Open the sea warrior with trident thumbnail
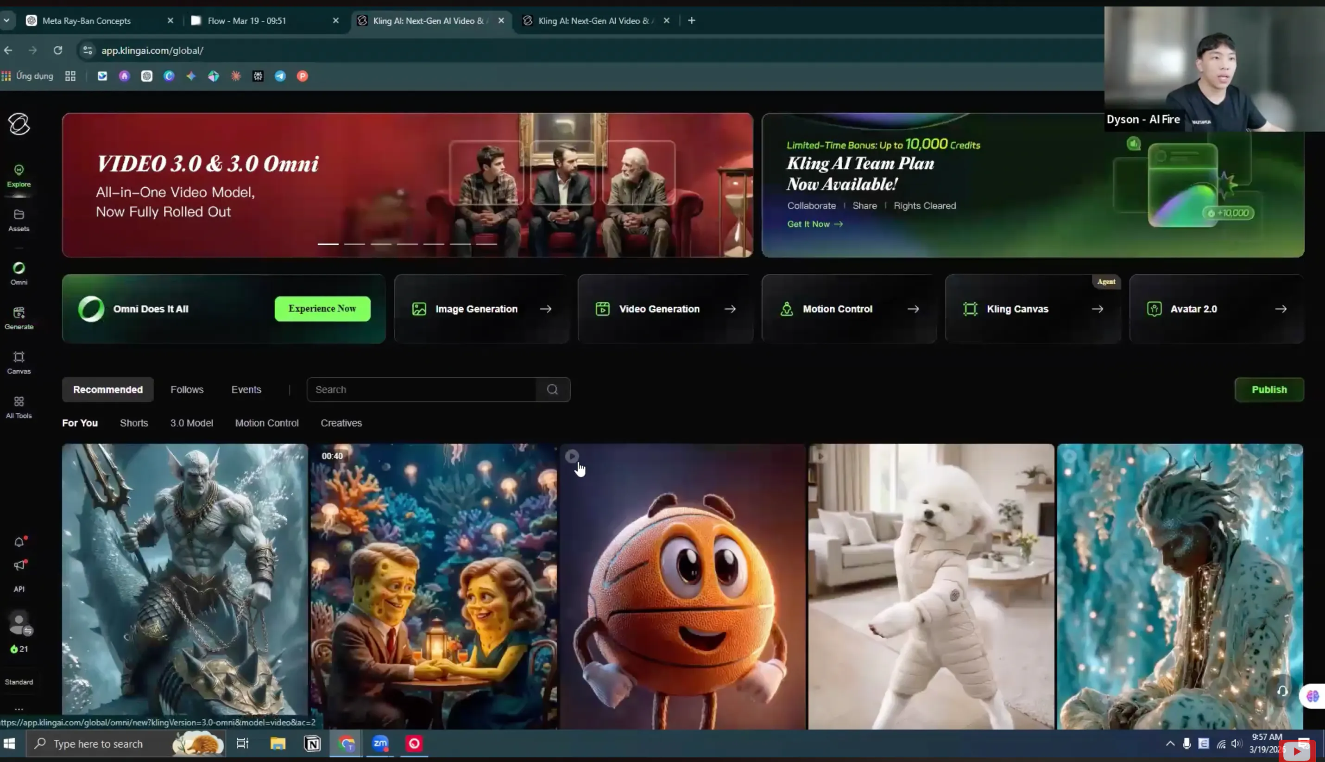1325x762 pixels. pos(185,586)
